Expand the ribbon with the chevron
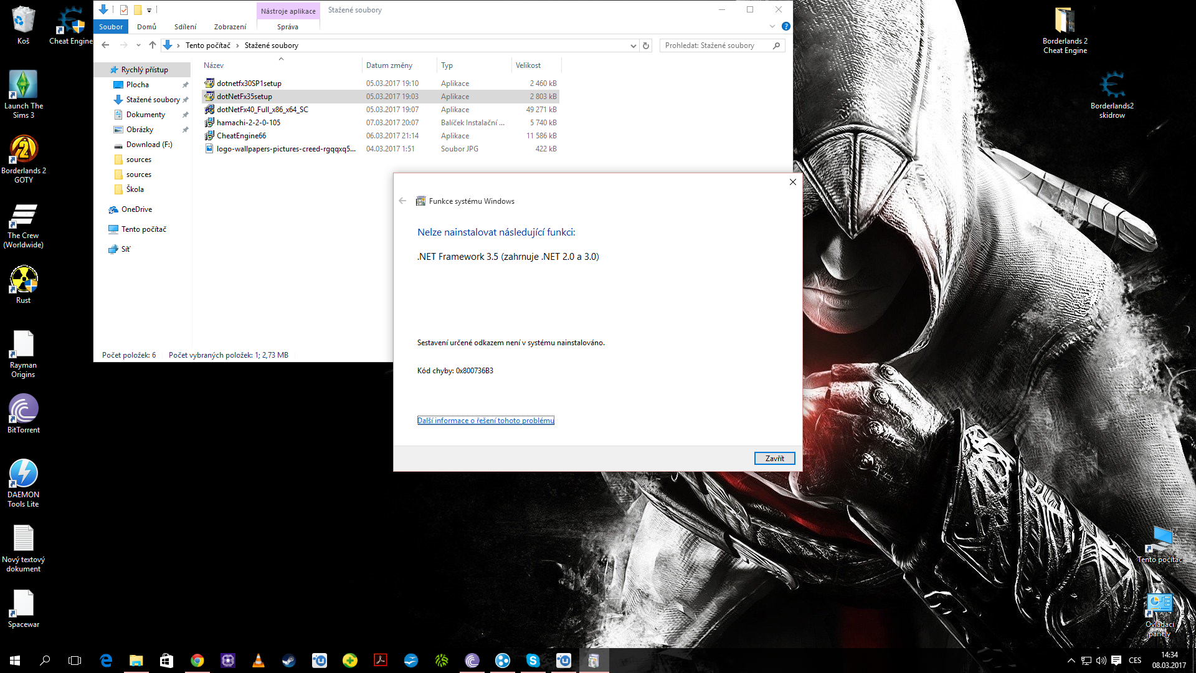Screen dimensions: 1196x673 tap(772, 26)
